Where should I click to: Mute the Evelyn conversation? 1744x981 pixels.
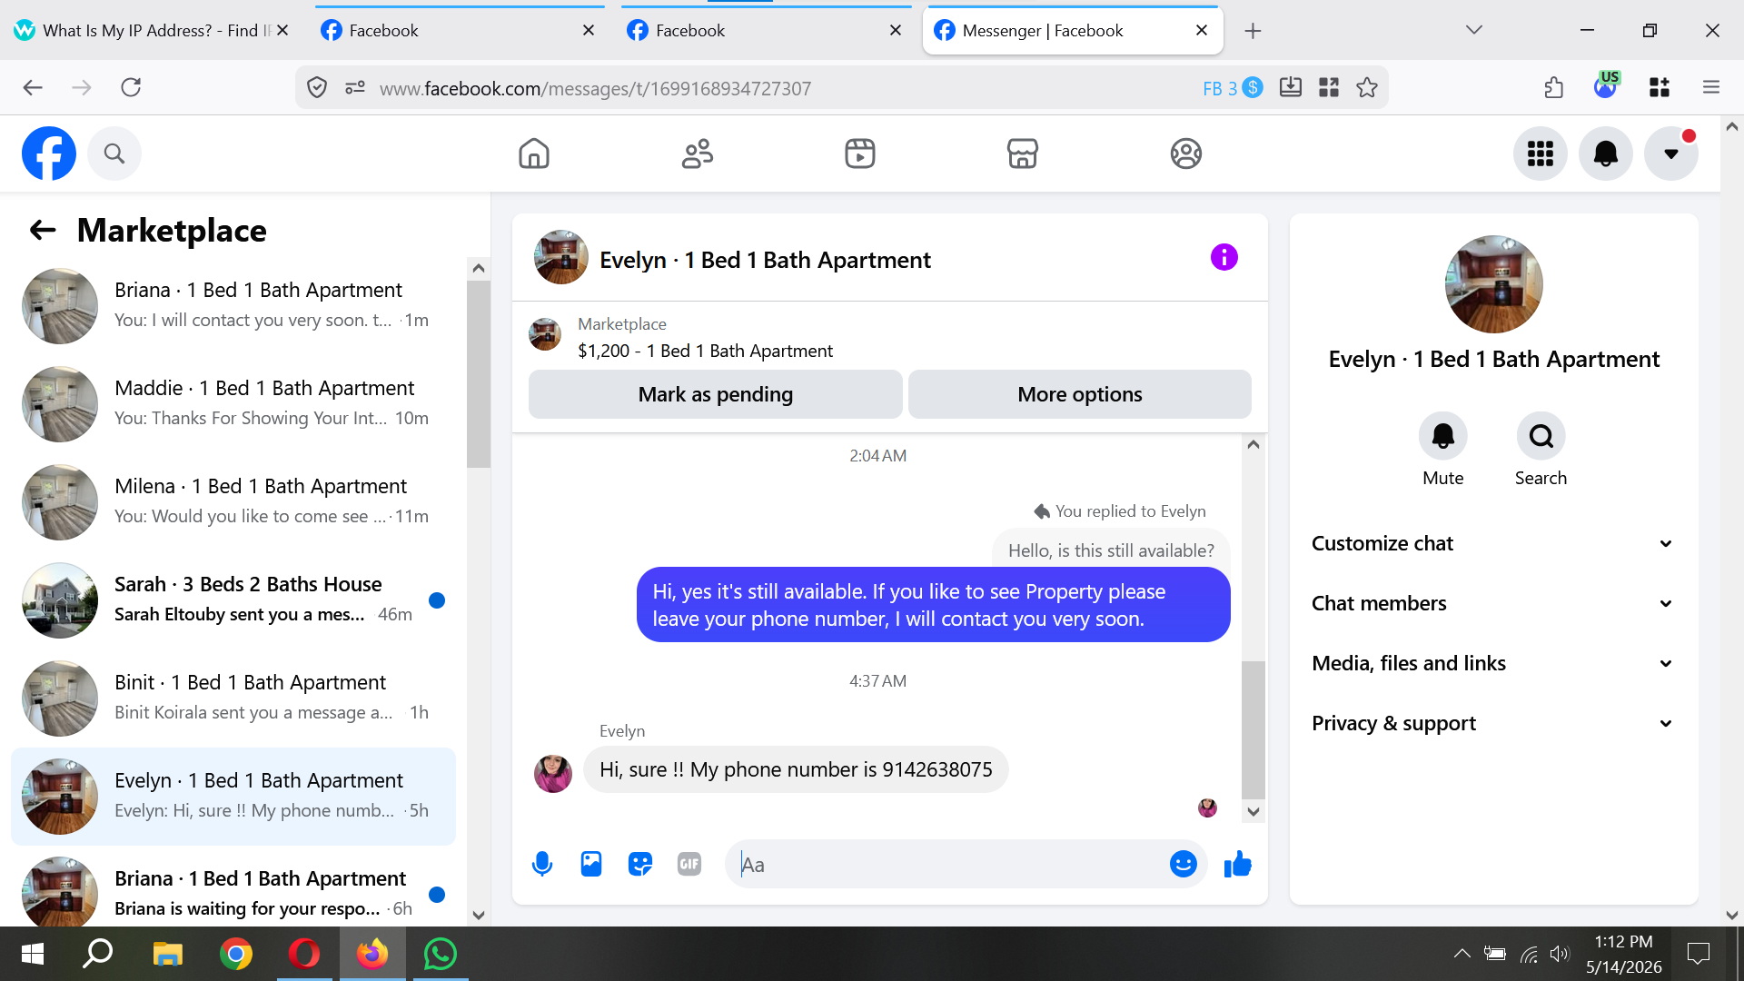click(x=1443, y=437)
